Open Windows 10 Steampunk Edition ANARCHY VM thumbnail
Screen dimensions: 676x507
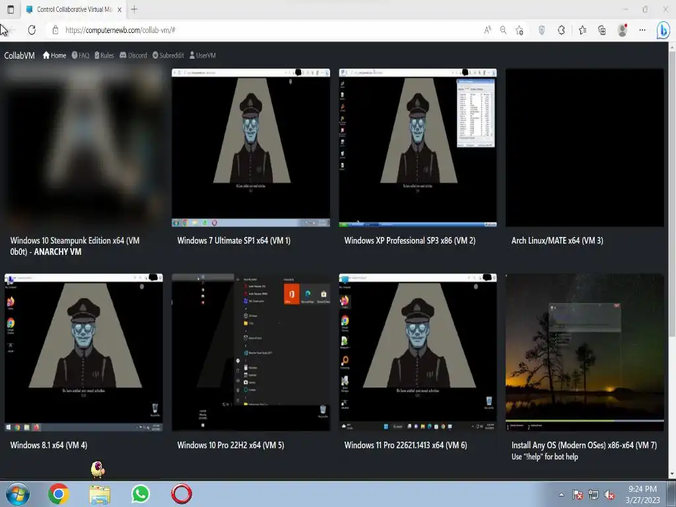(x=84, y=147)
